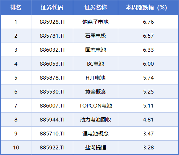Select security code 885928.TI

pyautogui.click(x=52, y=22)
